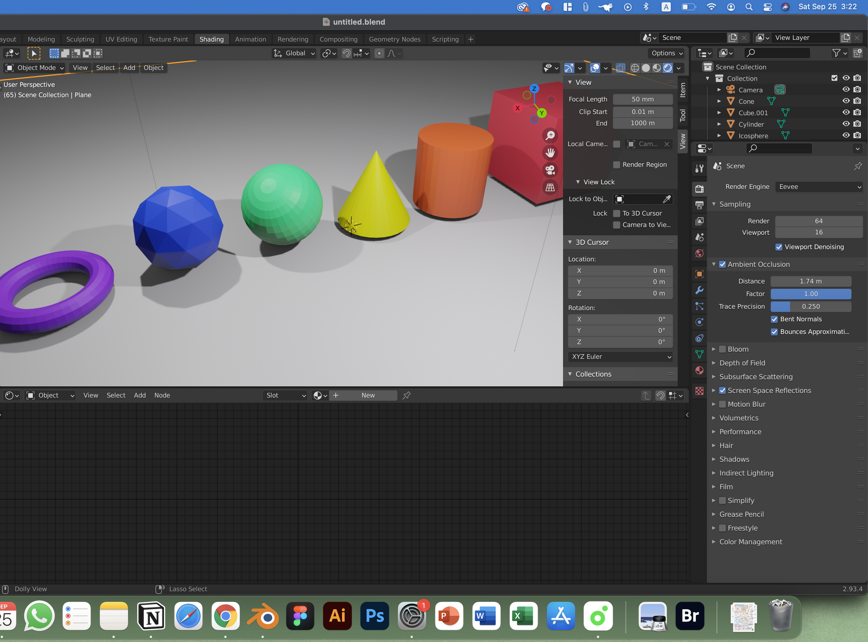Disable Screen Space Reflections checkbox

tap(722, 391)
